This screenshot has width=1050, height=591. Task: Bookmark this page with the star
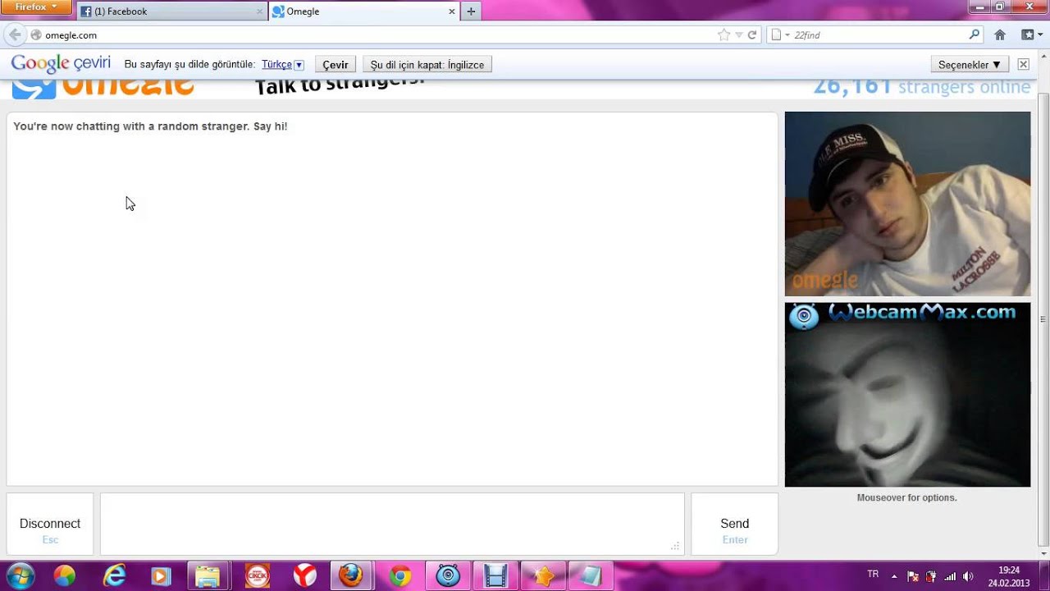click(724, 35)
